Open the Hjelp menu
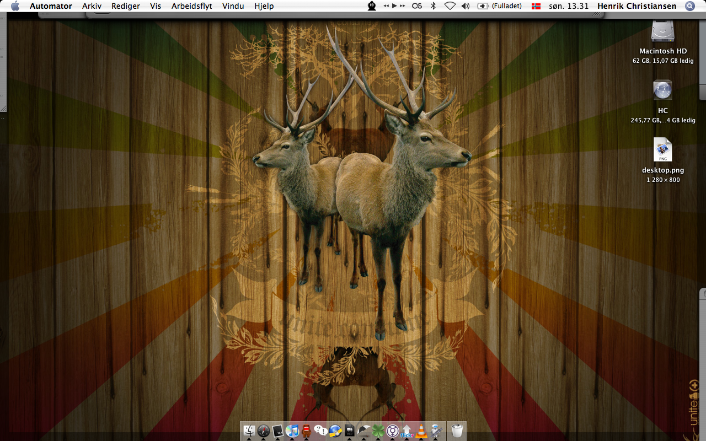 click(x=264, y=6)
